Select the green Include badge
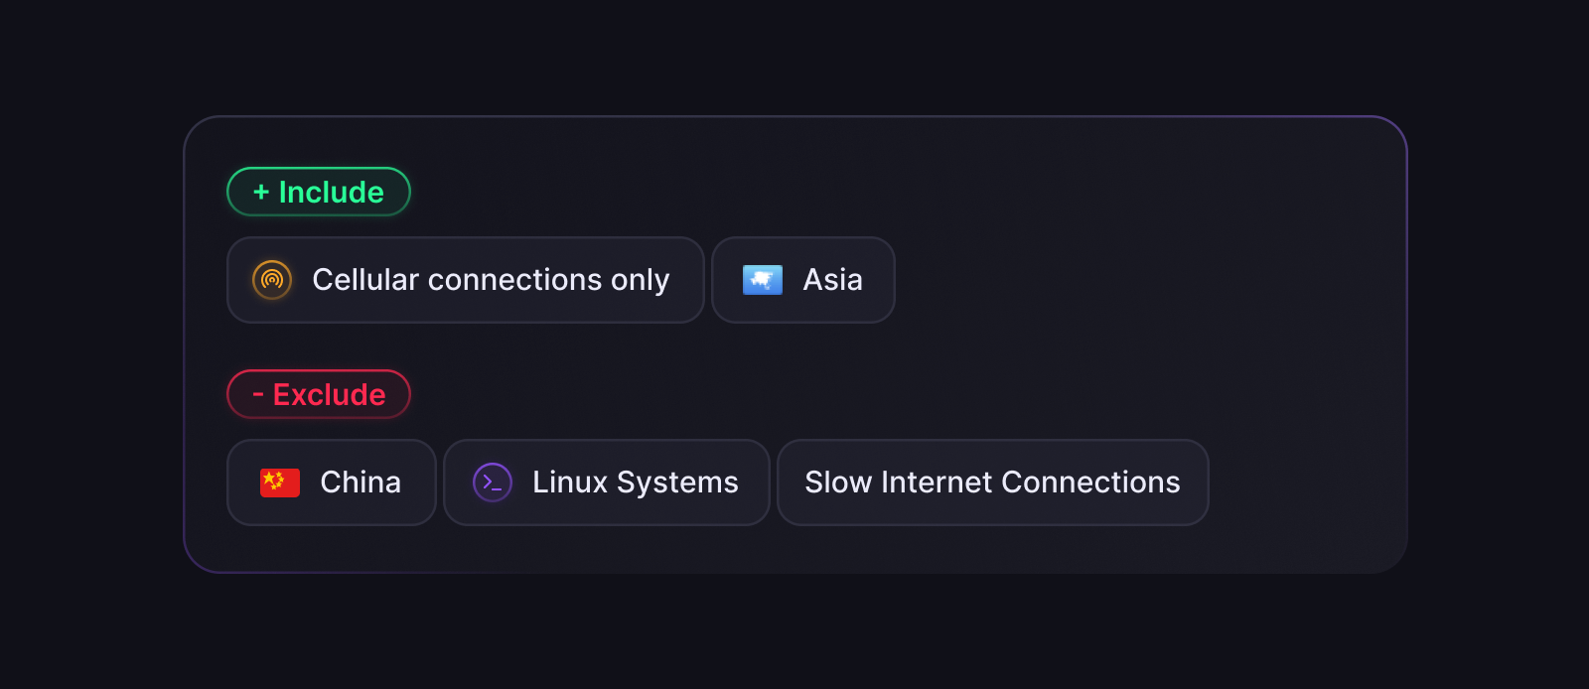The width and height of the screenshot is (1589, 689). (x=319, y=192)
